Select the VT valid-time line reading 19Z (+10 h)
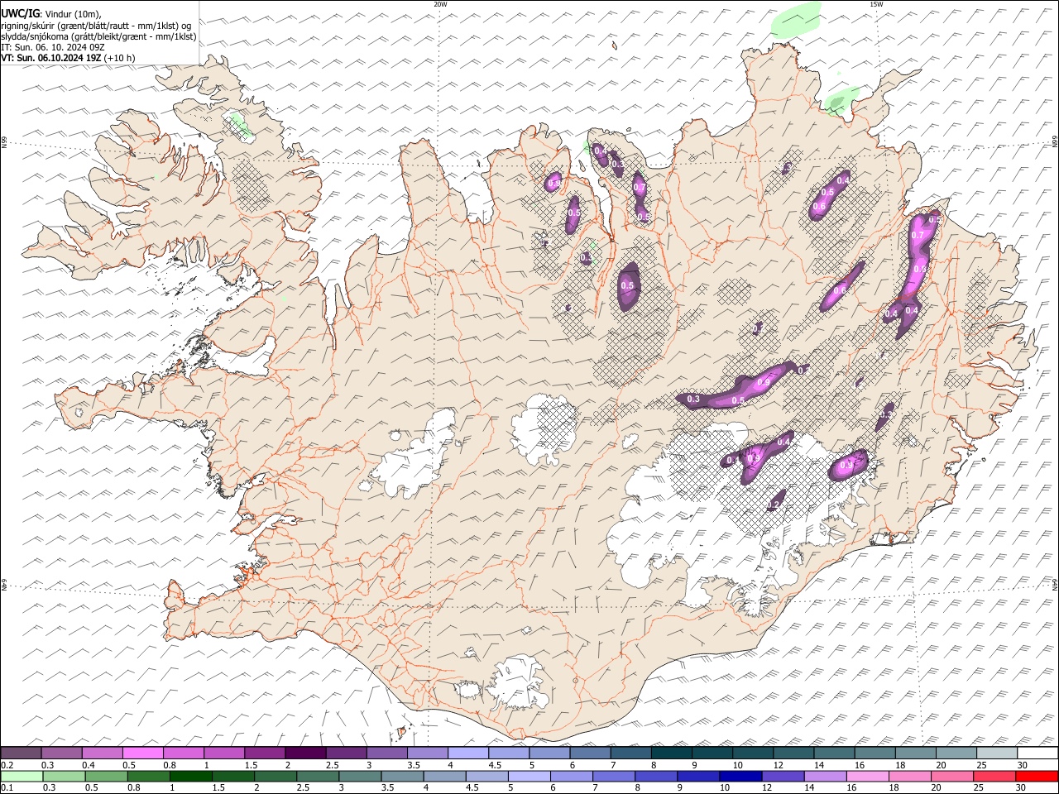The width and height of the screenshot is (1059, 794). pyautogui.click(x=68, y=58)
